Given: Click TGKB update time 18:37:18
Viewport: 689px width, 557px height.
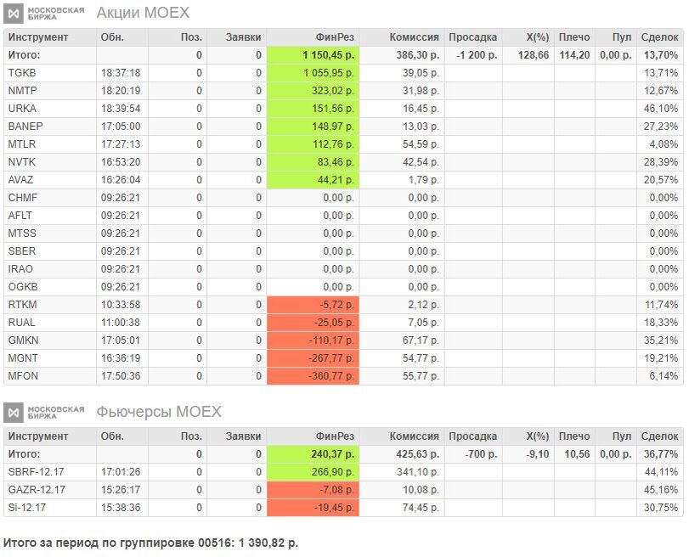Looking at the screenshot, I should 121,73.
